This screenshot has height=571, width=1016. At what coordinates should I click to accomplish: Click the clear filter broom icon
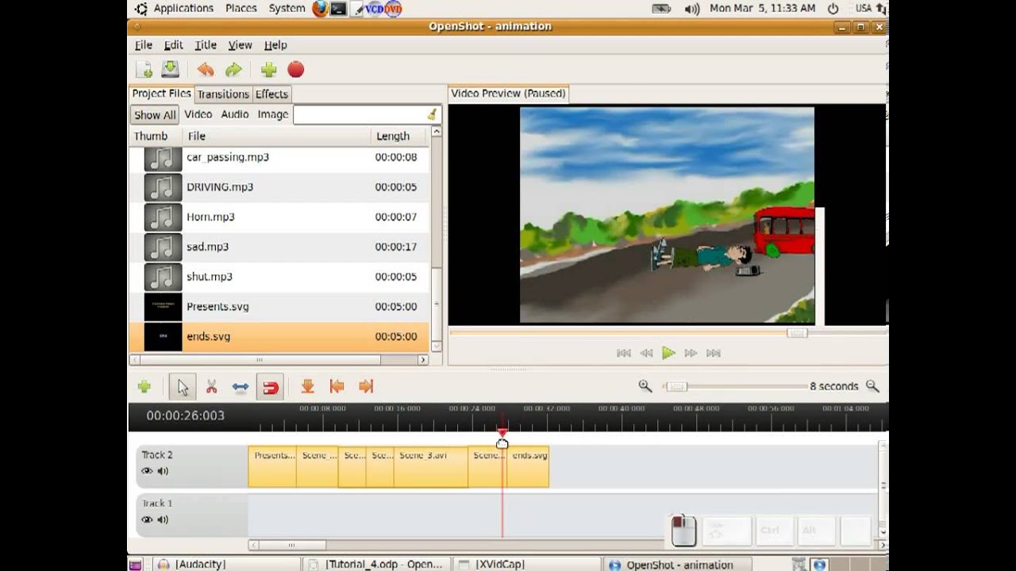point(432,114)
